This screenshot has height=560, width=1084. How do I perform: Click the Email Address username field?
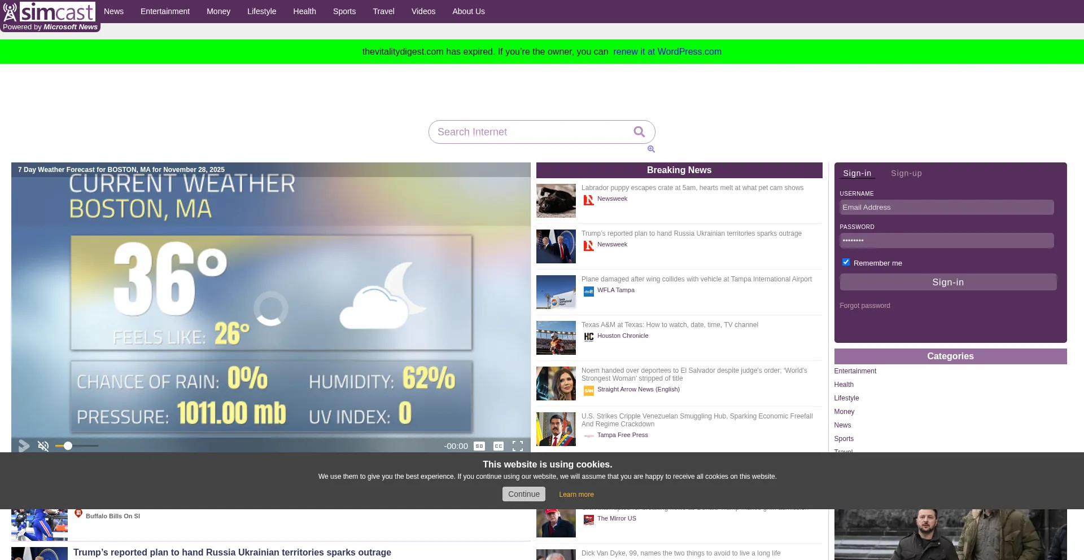click(946, 208)
